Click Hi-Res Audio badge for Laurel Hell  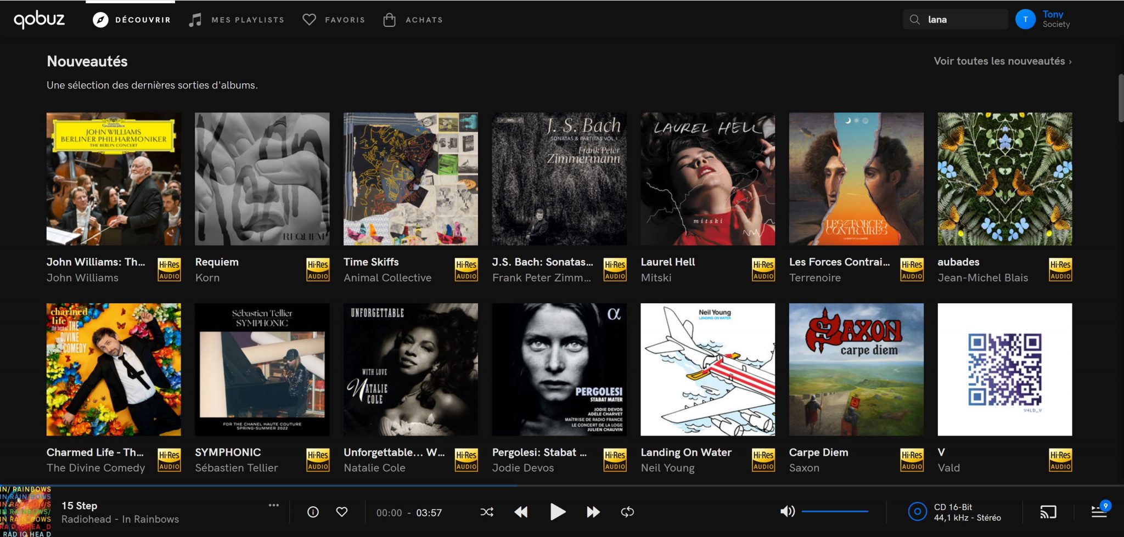tap(763, 270)
